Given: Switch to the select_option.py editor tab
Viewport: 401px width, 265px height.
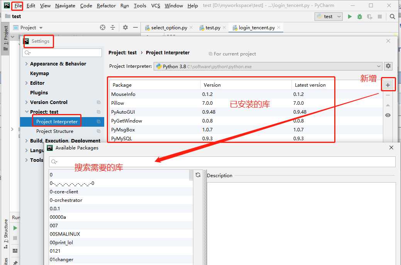Looking at the screenshot, I should [169, 28].
